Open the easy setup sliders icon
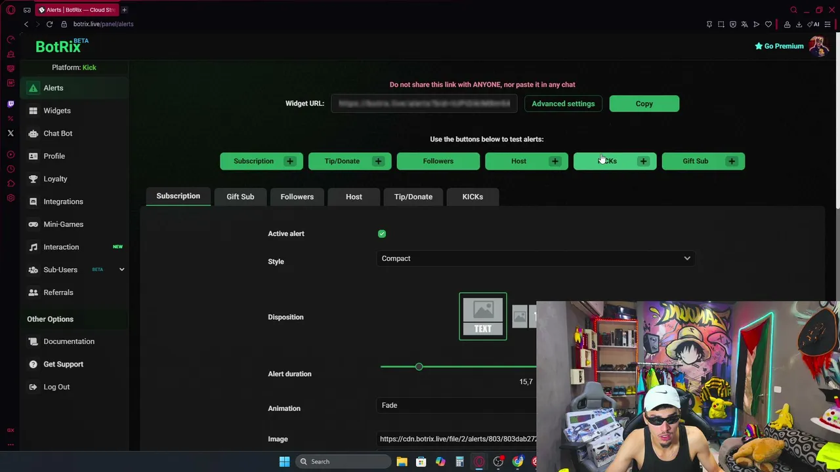Viewport: 840px width, 472px height. (x=828, y=24)
